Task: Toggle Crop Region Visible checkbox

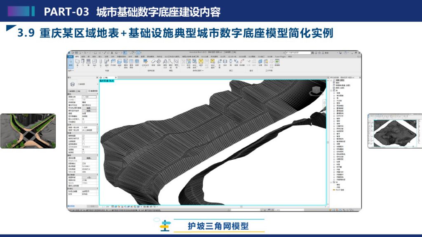Action: click(x=83, y=138)
